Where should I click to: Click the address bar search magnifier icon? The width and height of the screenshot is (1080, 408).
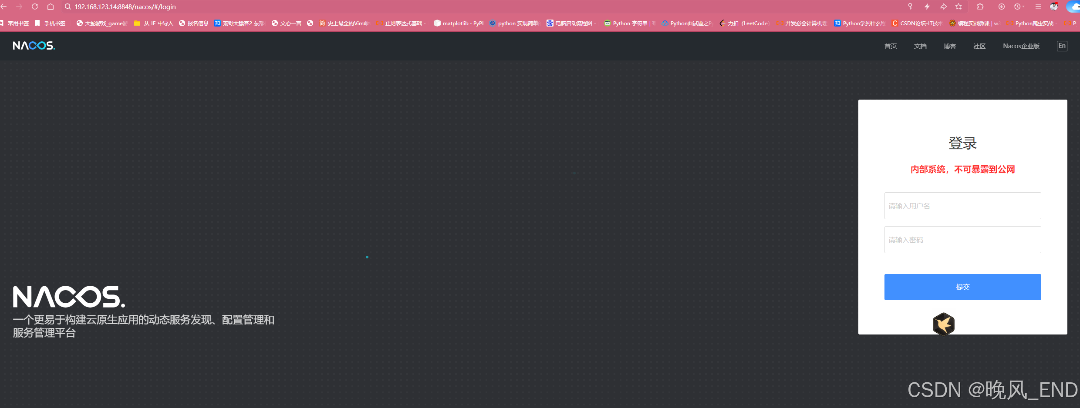[68, 7]
